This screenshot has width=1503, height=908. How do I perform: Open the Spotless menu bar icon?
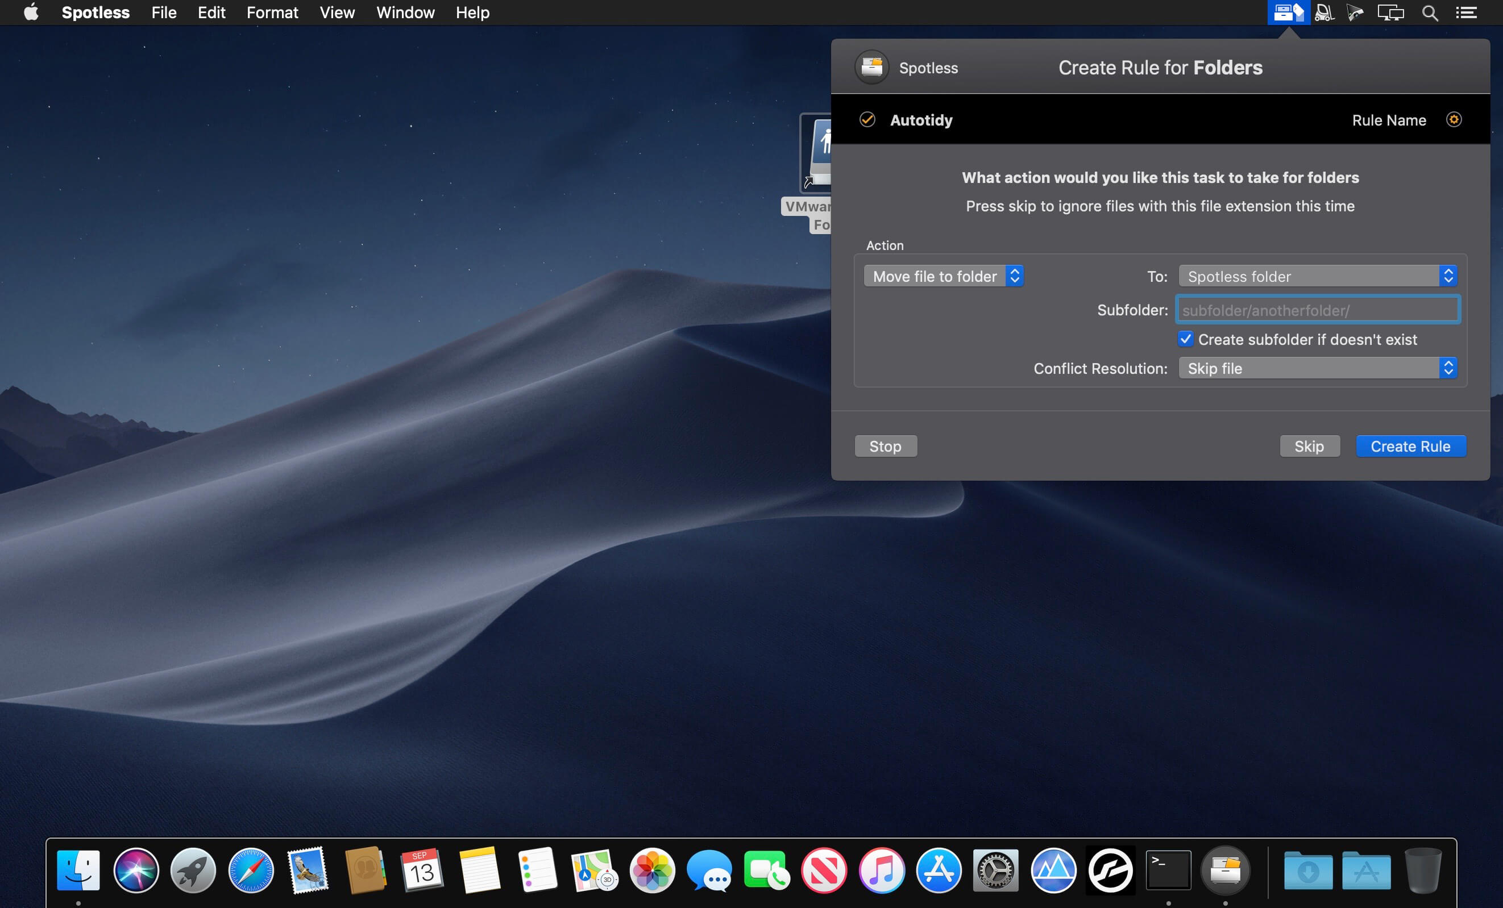tap(1288, 12)
